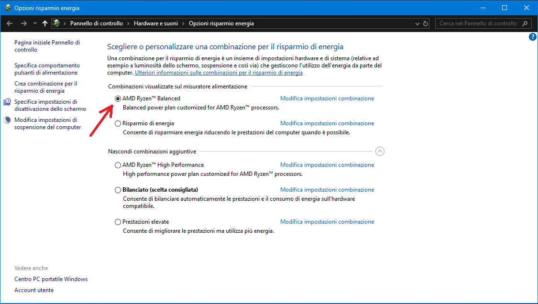Modify settings for Bilanciato plan
This screenshot has height=304, width=538.
point(327,190)
